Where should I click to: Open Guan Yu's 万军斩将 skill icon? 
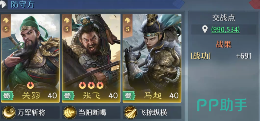pyautogui.click(x=9, y=113)
